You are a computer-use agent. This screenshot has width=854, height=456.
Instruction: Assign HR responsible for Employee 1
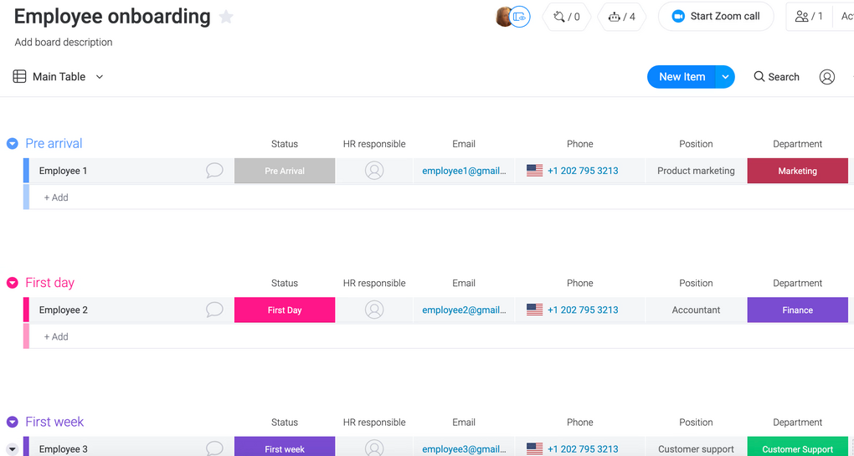374,171
